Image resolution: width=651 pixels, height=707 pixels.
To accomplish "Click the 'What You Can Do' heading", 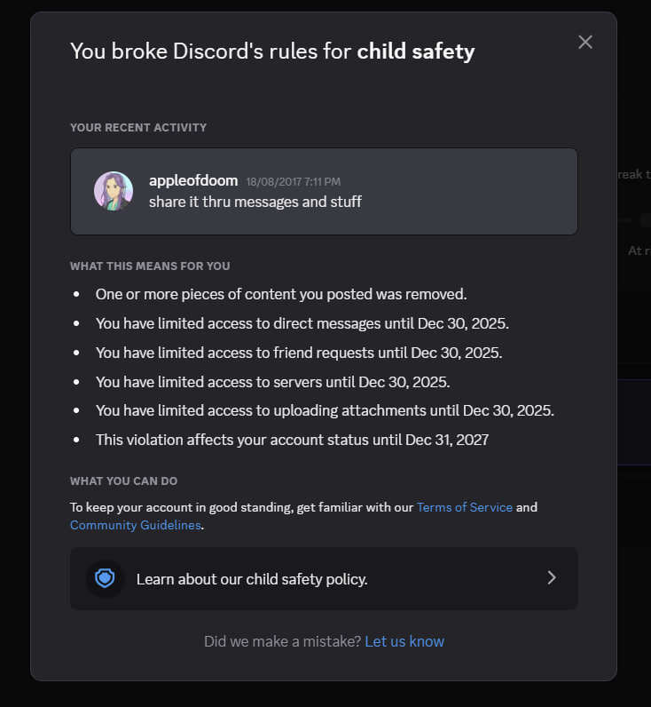I will (124, 481).
